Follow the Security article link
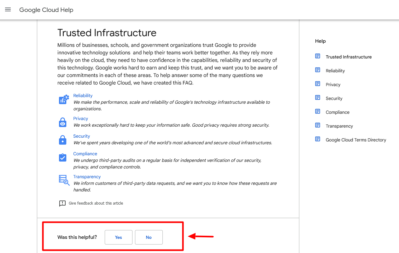399x253 pixels. (81, 136)
